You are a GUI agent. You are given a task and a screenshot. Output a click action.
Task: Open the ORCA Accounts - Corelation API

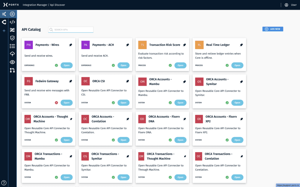point(123,140)
